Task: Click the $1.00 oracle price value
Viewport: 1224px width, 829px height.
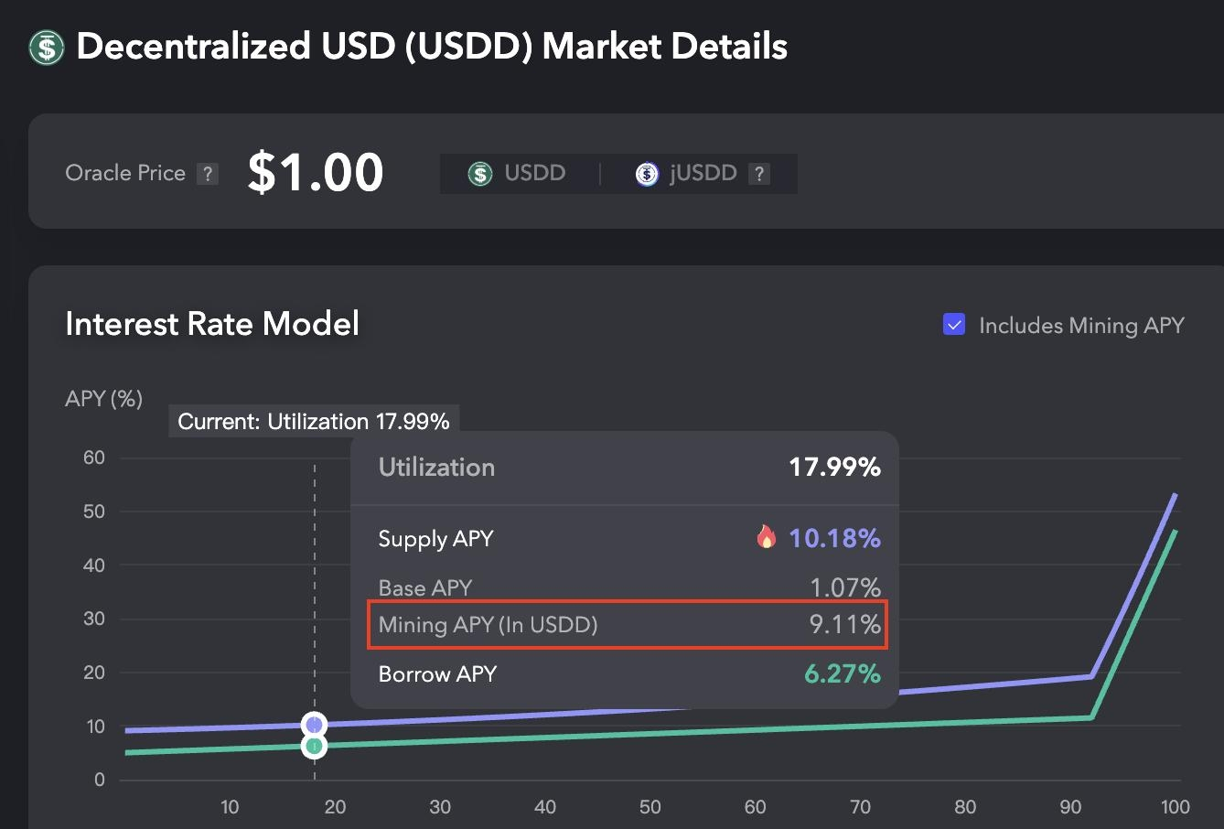Action: [x=316, y=172]
